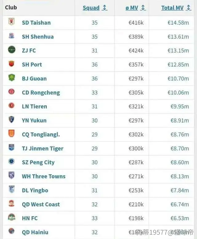The width and height of the screenshot is (197, 239).
Task: Click the SH Shenhua club crest
Action: click(x=11, y=36)
